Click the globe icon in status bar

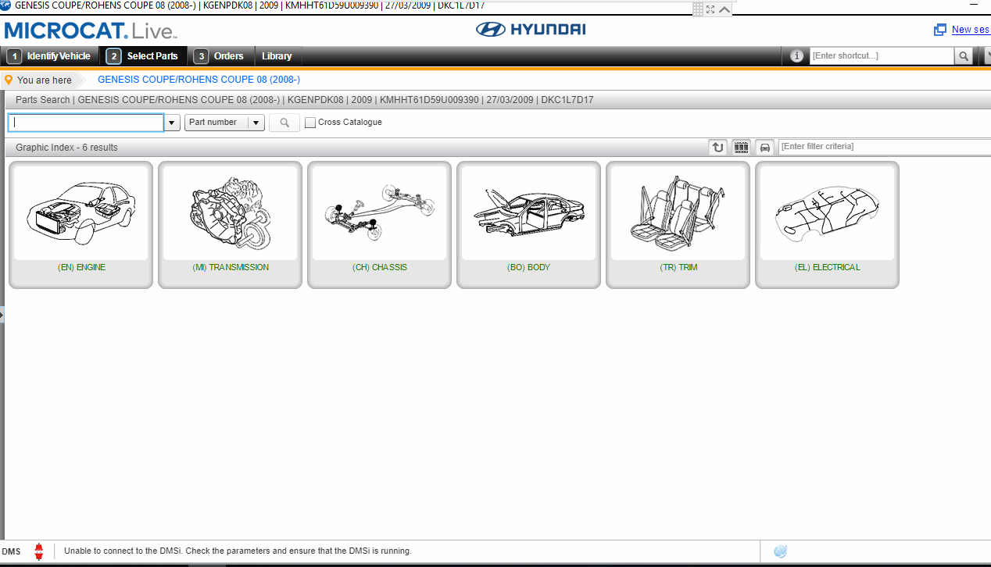click(780, 551)
